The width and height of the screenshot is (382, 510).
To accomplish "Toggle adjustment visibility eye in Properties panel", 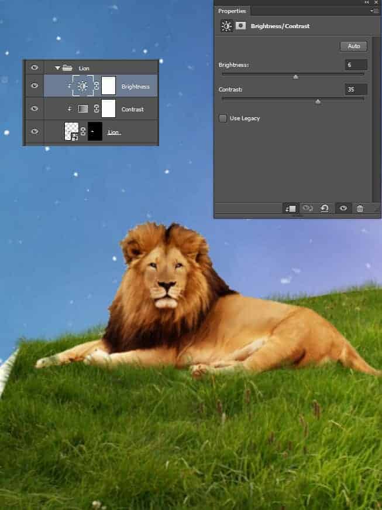I will coord(343,209).
